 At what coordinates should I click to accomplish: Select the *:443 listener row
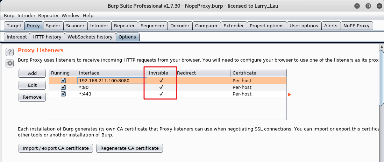click(168, 94)
